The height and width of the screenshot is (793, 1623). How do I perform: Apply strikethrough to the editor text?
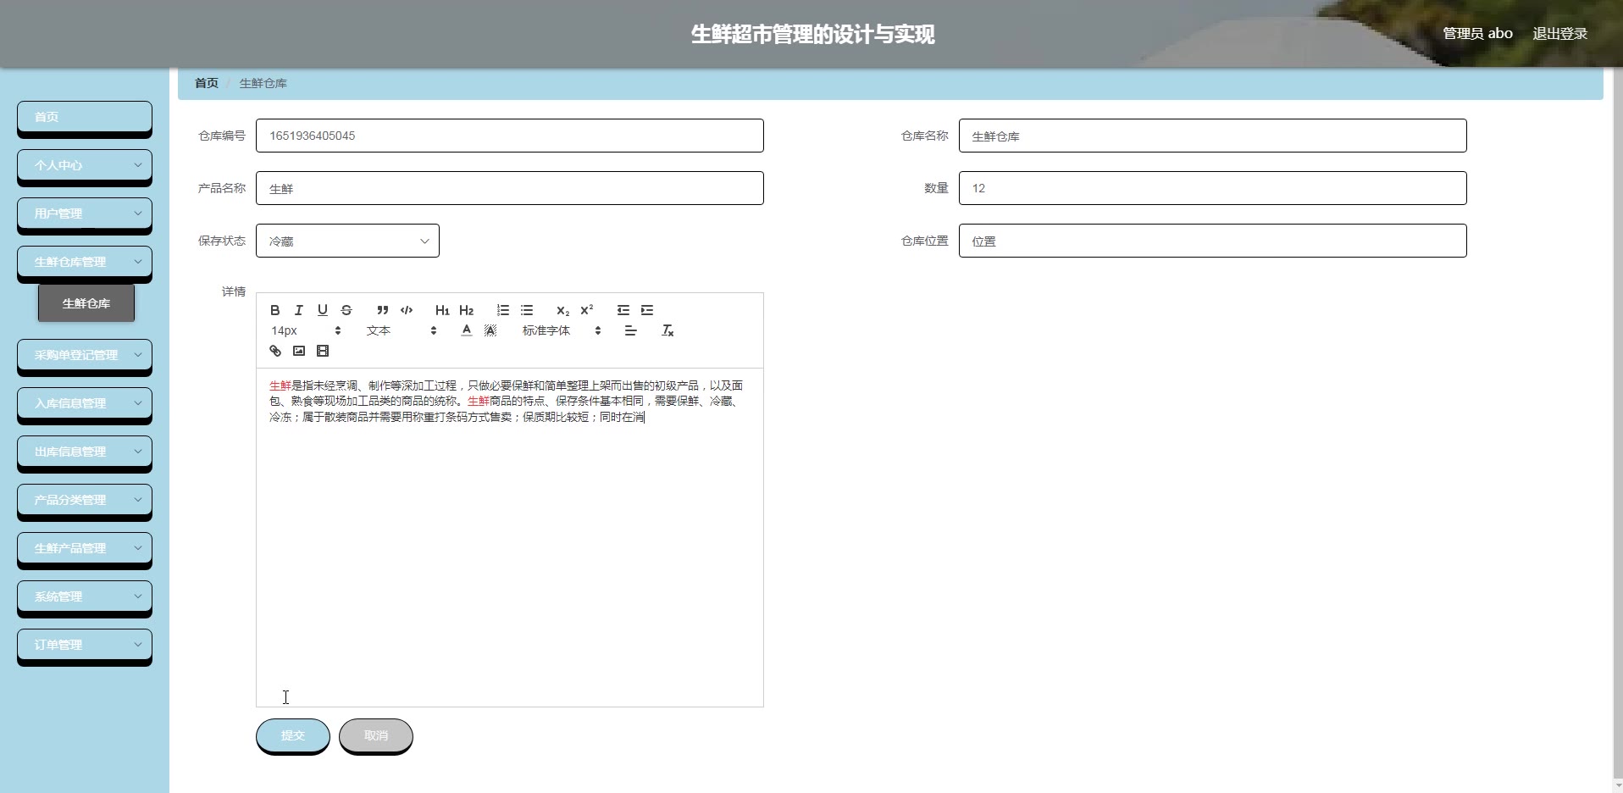tap(346, 310)
